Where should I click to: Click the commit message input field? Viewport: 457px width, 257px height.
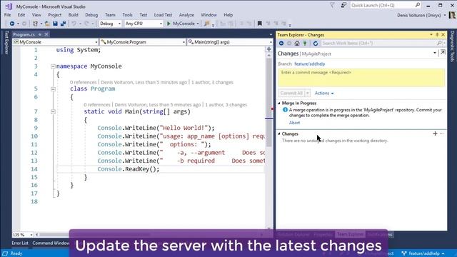click(361, 78)
